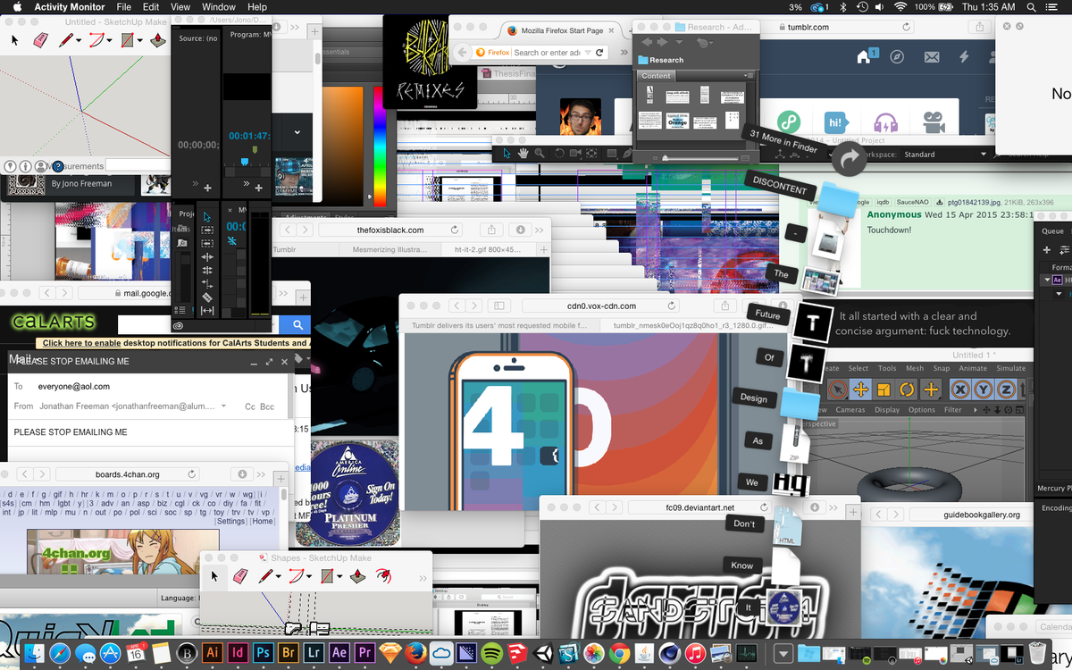Choose the red spiral tool in Shapes SketchUp

click(x=384, y=576)
